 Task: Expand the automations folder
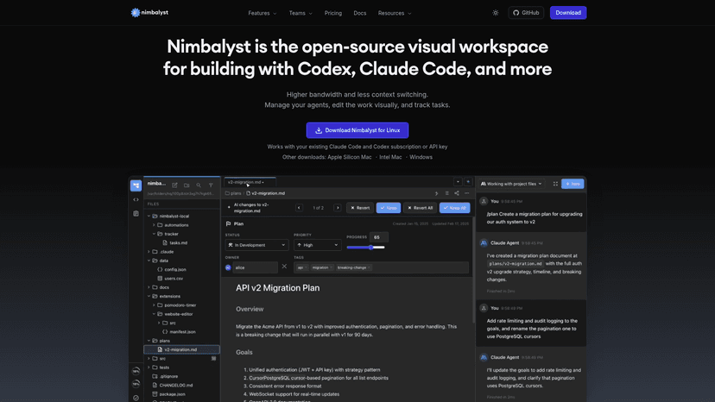154,225
